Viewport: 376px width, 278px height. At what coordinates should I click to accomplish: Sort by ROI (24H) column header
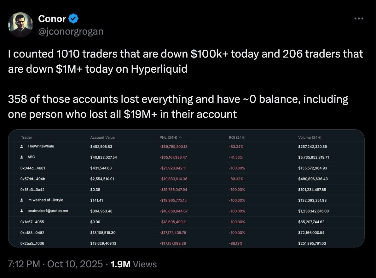click(237, 137)
